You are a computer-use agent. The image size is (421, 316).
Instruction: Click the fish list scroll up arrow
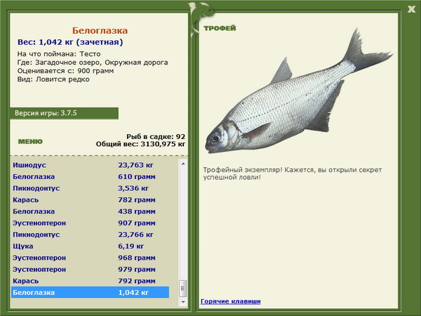click(x=183, y=164)
